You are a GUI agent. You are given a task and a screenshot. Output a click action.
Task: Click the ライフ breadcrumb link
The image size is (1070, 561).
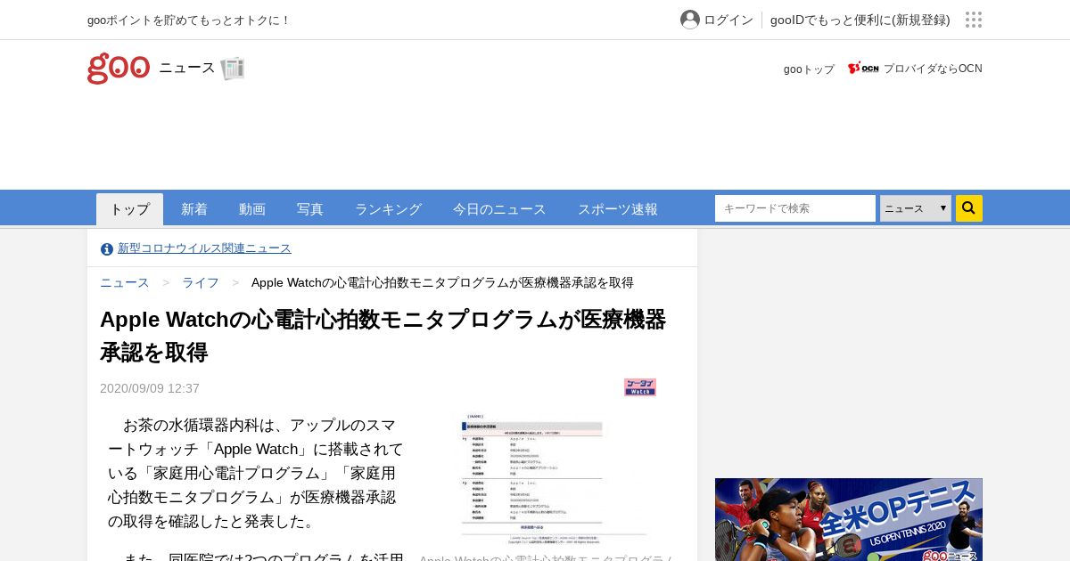point(201,282)
